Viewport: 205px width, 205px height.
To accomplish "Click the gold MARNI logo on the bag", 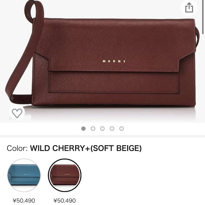I will [114, 61].
